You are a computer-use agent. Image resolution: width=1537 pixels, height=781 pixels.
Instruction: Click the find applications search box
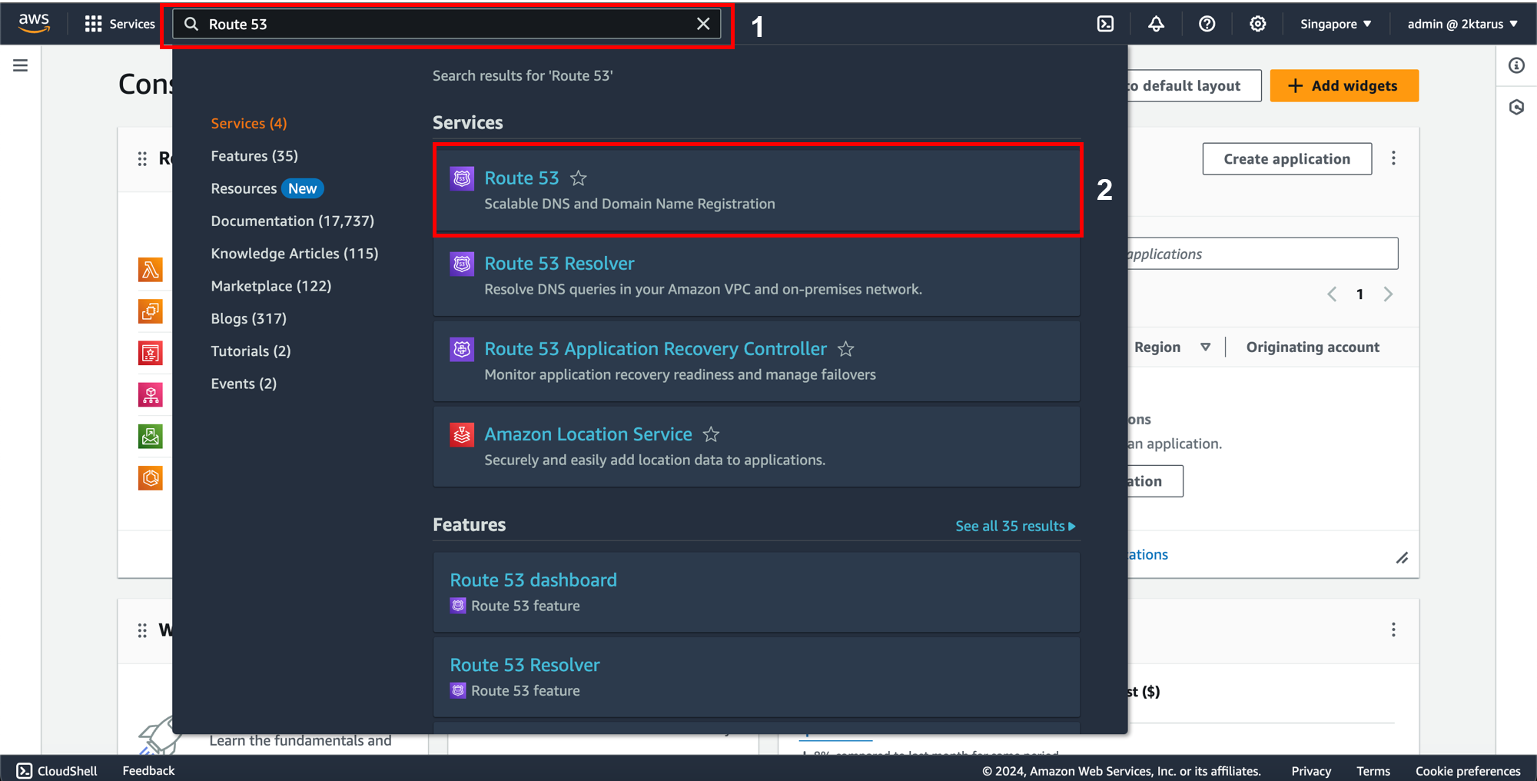[x=1262, y=254]
